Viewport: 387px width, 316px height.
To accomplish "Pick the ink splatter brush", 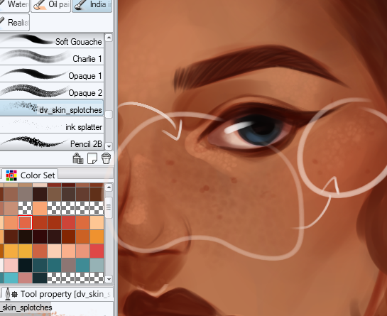I will pyautogui.click(x=52, y=126).
